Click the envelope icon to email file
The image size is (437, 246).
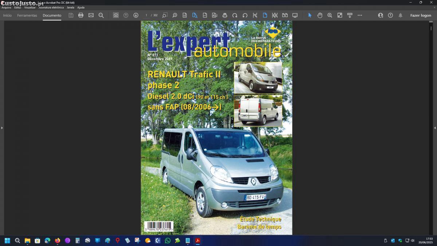click(x=91, y=15)
